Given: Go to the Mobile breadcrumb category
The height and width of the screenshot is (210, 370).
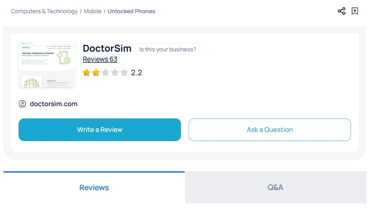Looking at the screenshot, I should tap(92, 11).
